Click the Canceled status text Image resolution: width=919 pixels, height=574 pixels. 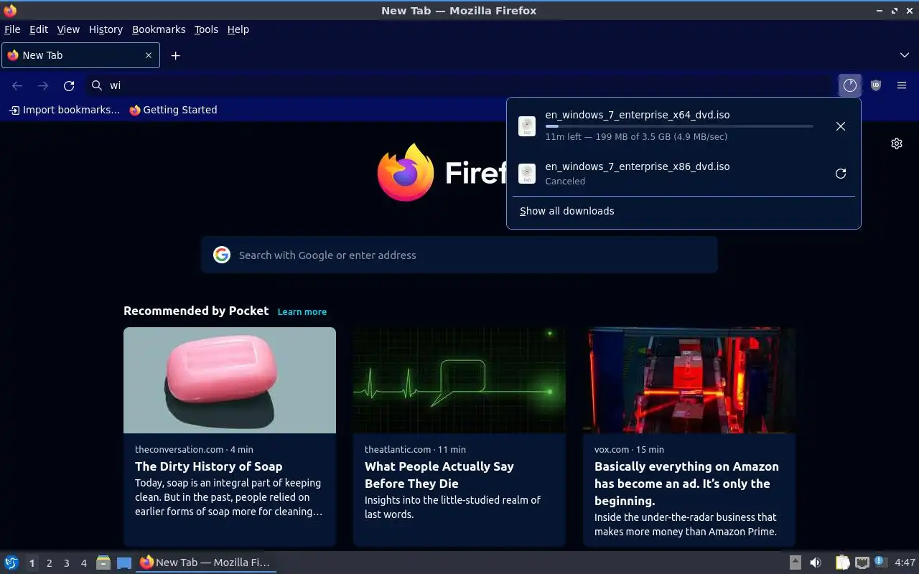(565, 182)
